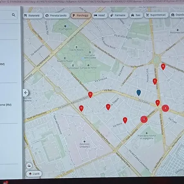184x184 pixels.
Task: Deselect the active Parcheggi filter chip
Action: click(81, 16)
